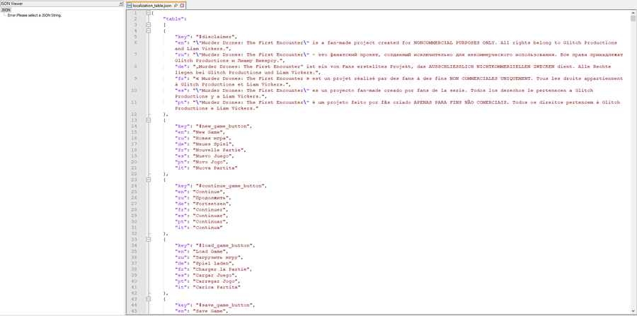
Task: Click the "Continue" English string
Action: click(209, 192)
